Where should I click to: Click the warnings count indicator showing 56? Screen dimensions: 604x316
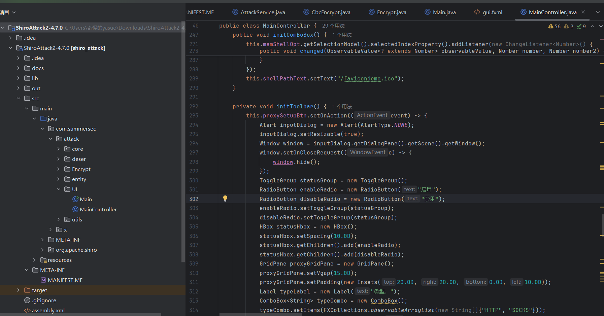click(x=554, y=26)
